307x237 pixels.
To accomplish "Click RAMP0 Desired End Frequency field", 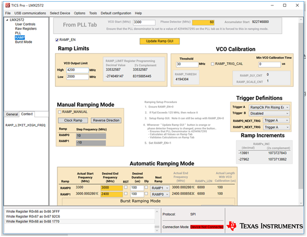I will coord(112,188).
